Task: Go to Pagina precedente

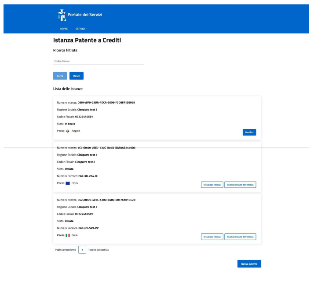Action: (x=65, y=250)
